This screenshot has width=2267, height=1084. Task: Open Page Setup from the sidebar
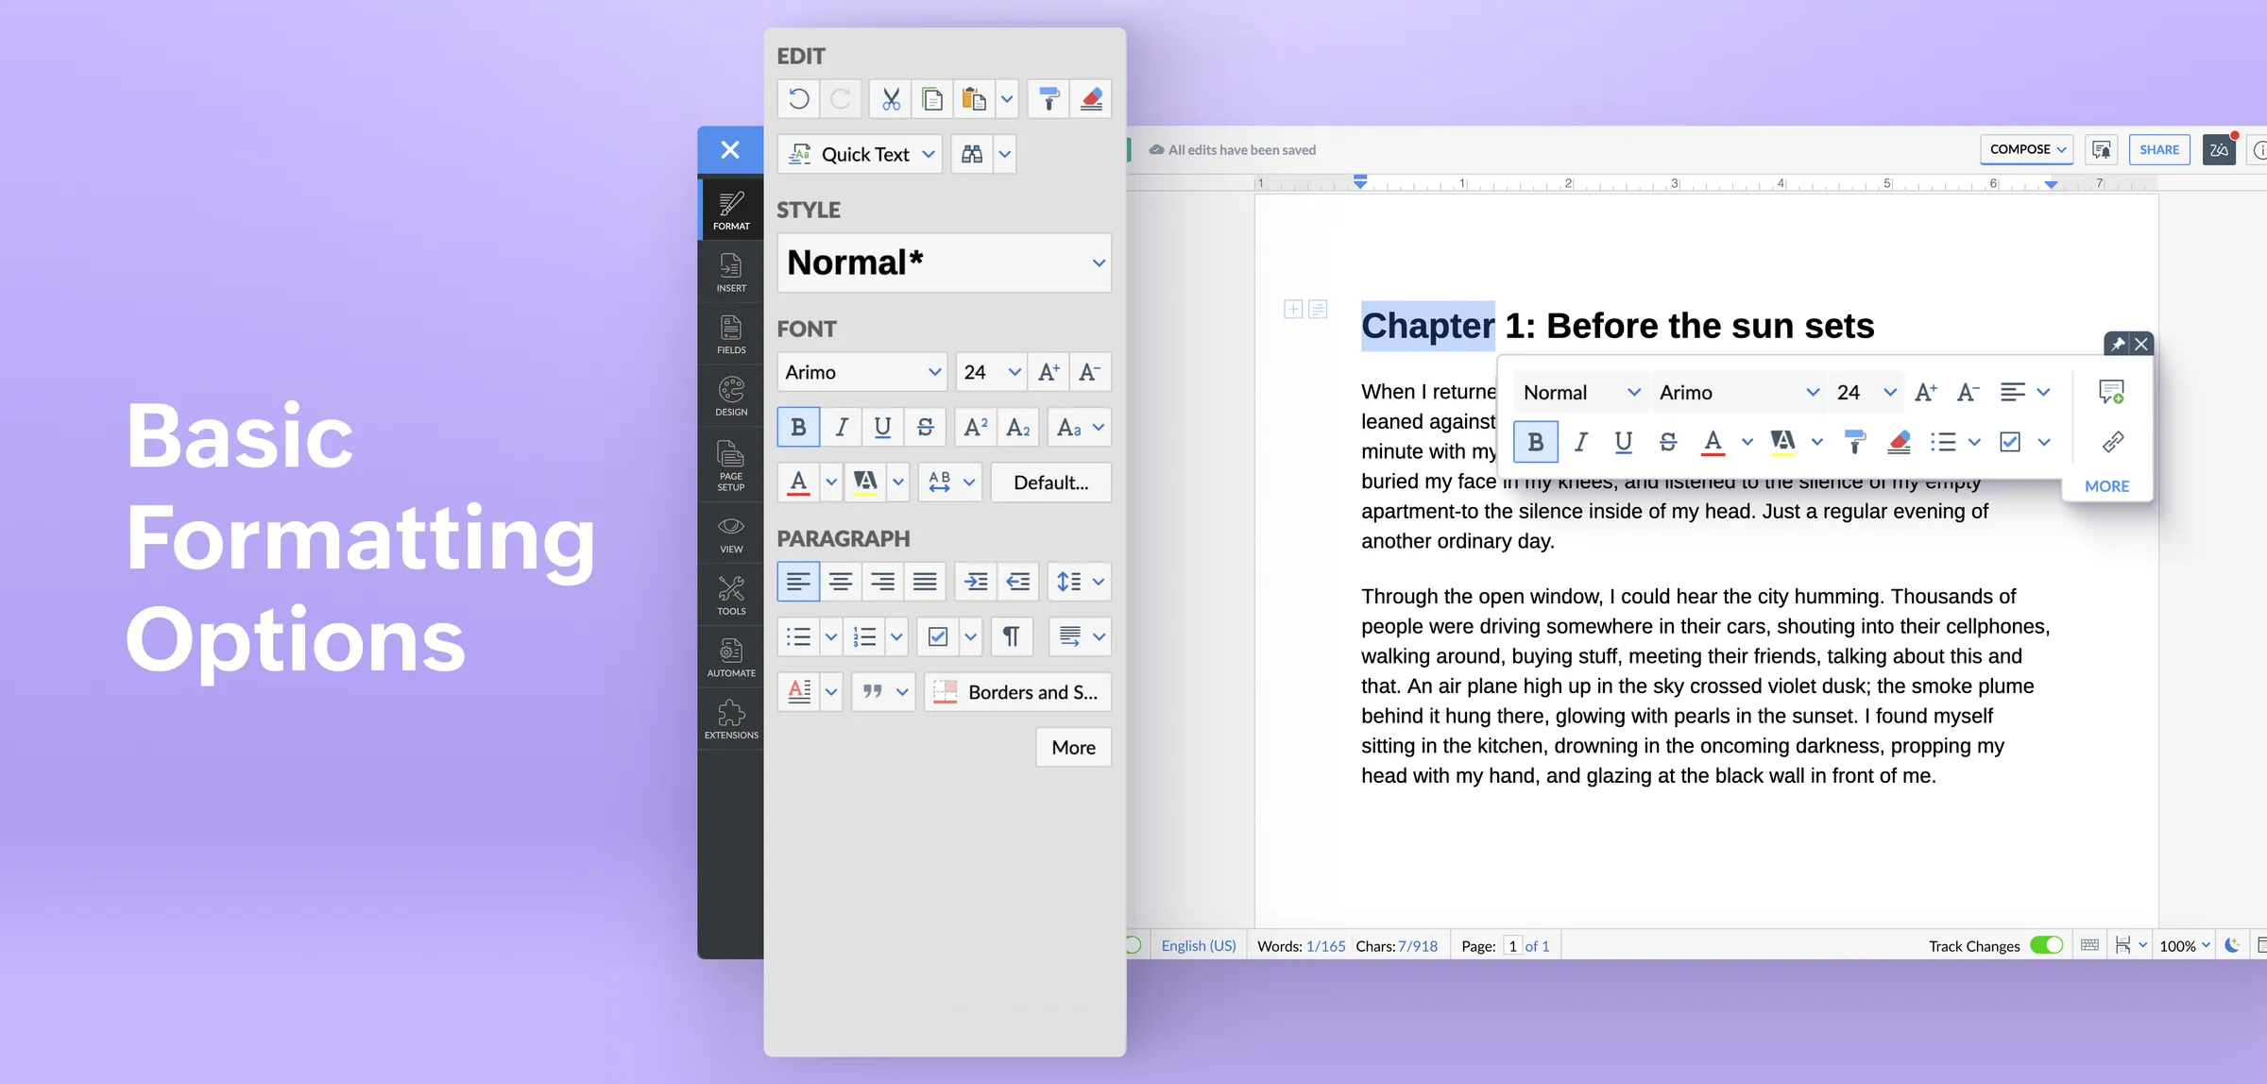730,465
